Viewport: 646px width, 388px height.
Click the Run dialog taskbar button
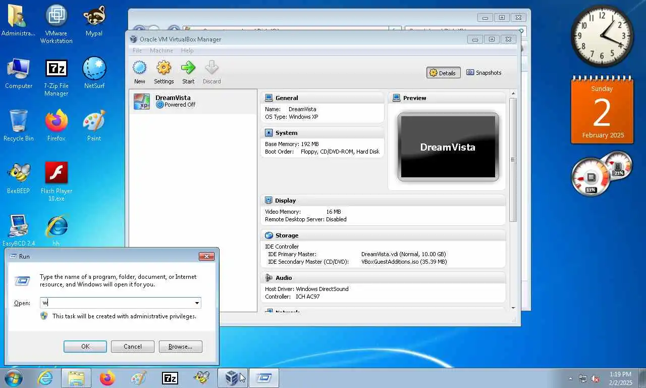263,378
